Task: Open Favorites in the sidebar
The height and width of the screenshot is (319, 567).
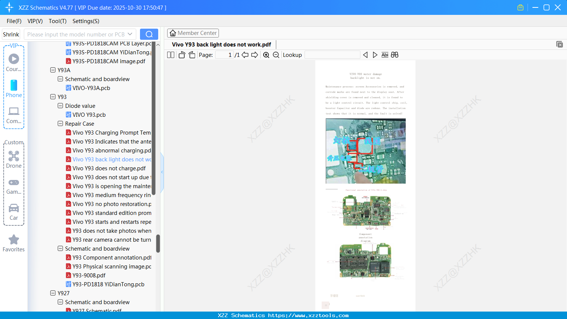Action: tap(14, 243)
